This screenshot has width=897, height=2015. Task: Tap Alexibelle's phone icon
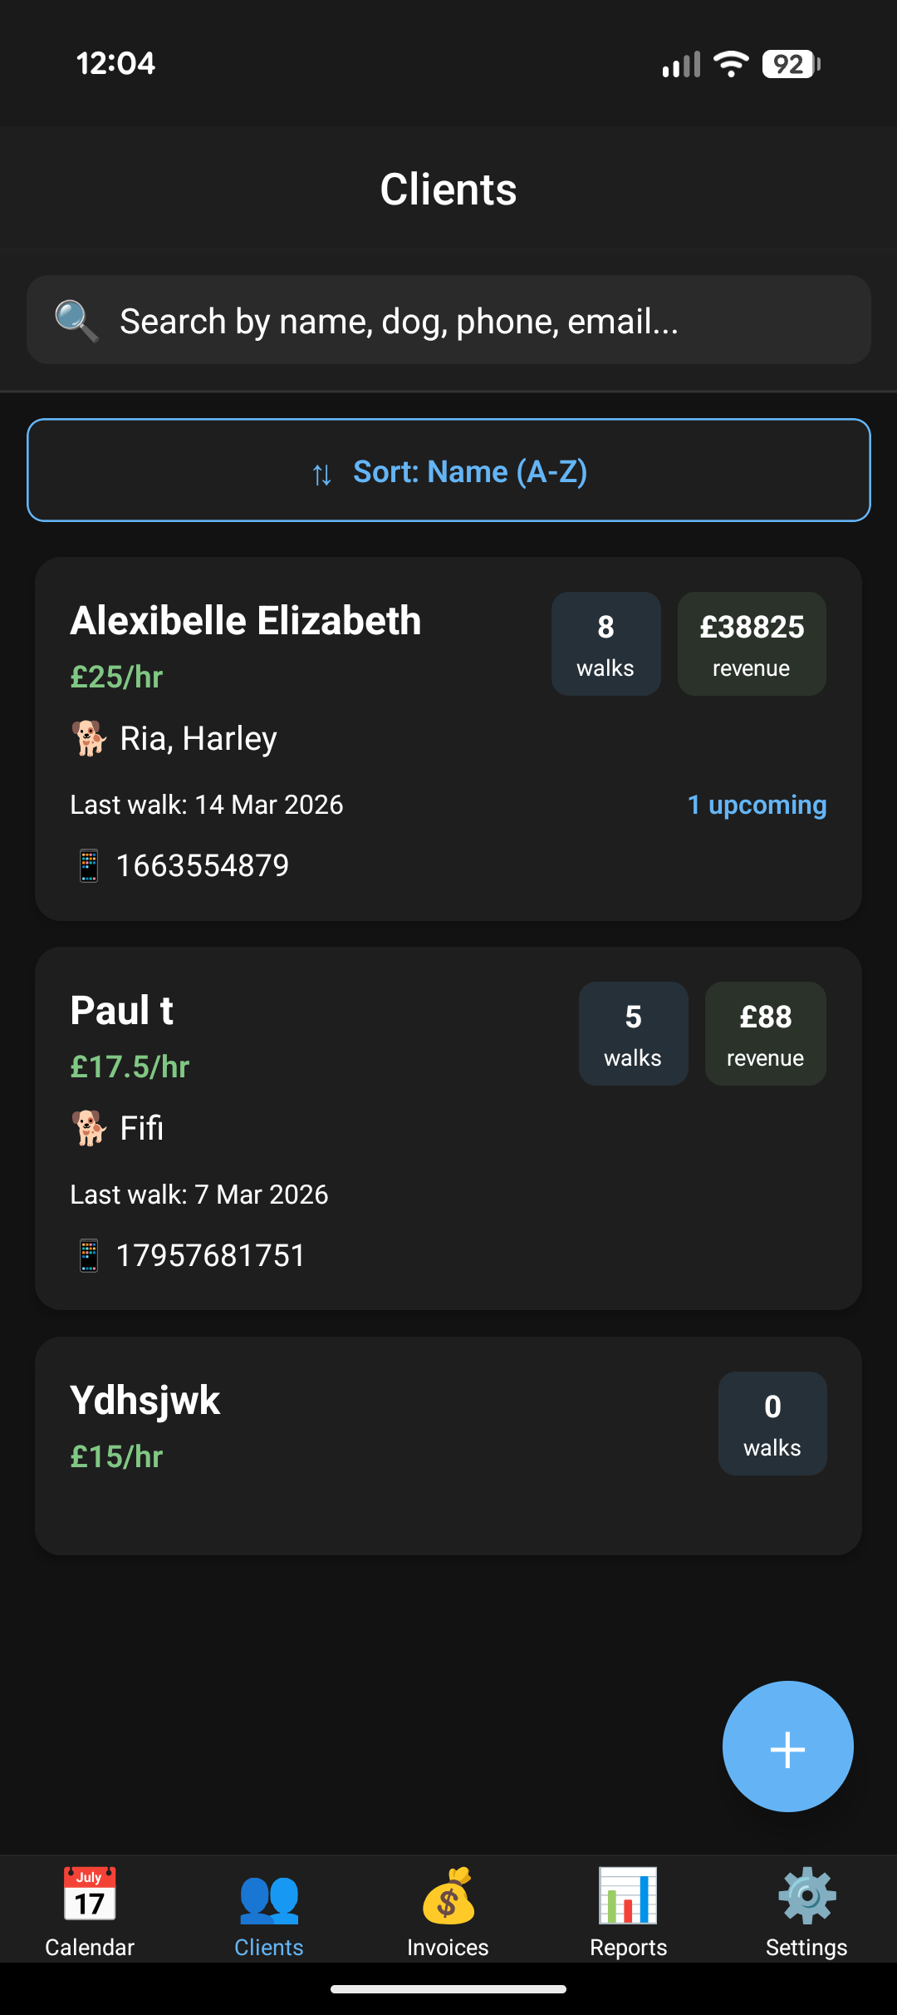[x=89, y=866]
